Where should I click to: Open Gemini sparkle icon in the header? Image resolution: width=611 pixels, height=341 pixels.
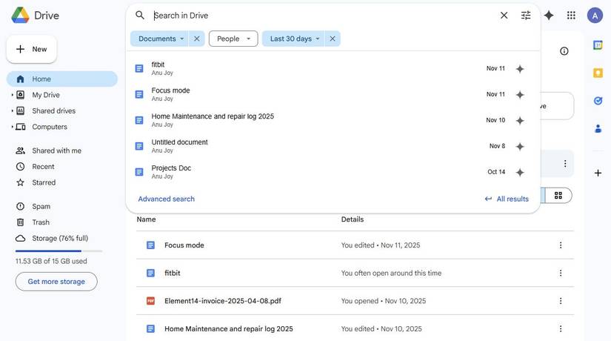tap(549, 16)
